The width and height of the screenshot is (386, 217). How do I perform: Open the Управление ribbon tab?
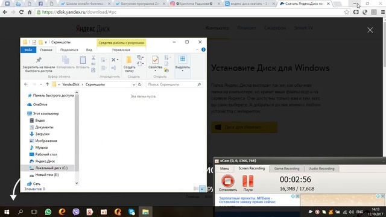tap(121, 49)
